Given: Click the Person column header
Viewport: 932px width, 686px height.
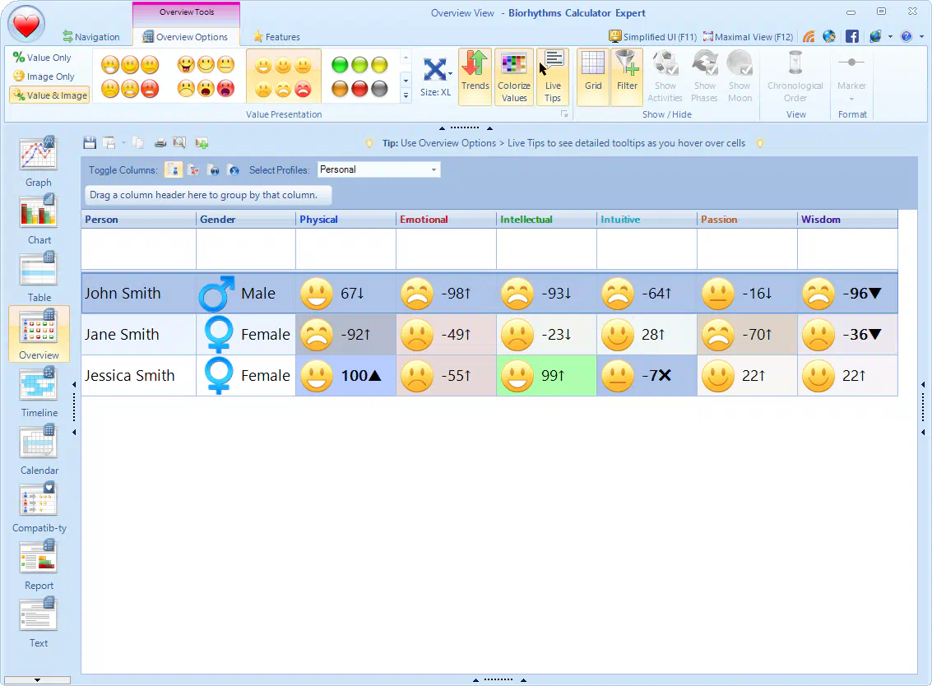Looking at the screenshot, I should (x=138, y=220).
